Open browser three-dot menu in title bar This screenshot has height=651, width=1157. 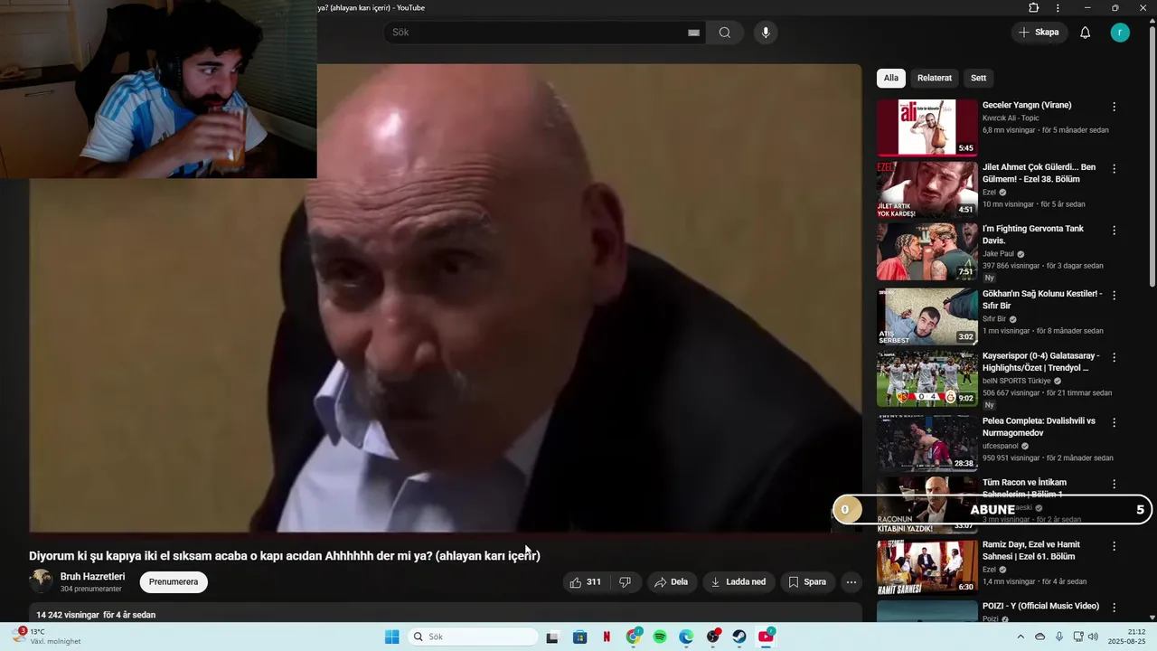[x=1058, y=8]
